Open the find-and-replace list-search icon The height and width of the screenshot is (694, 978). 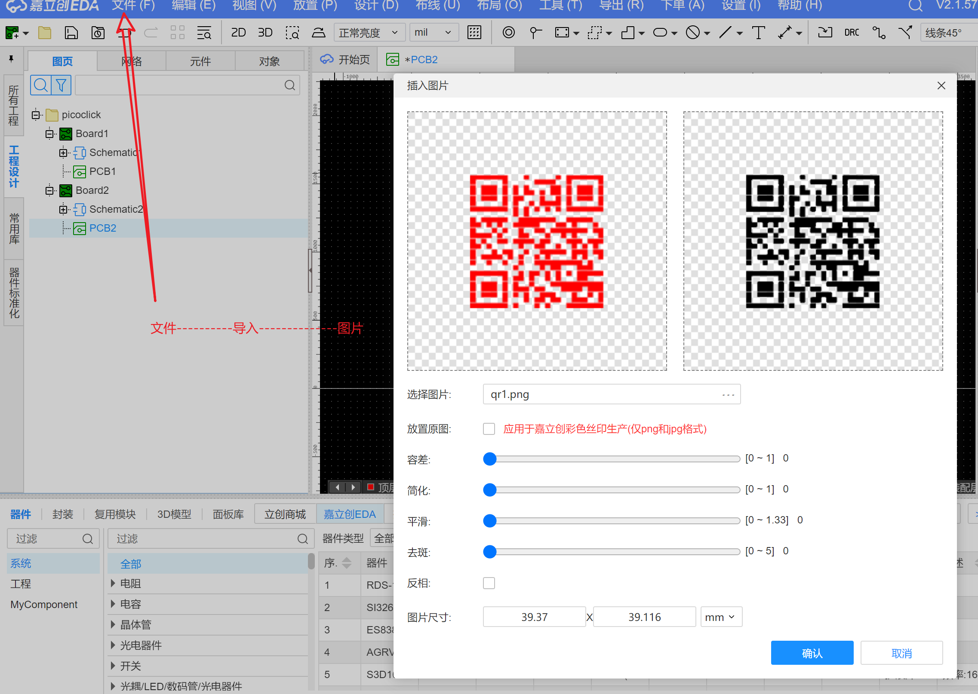pyautogui.click(x=204, y=33)
